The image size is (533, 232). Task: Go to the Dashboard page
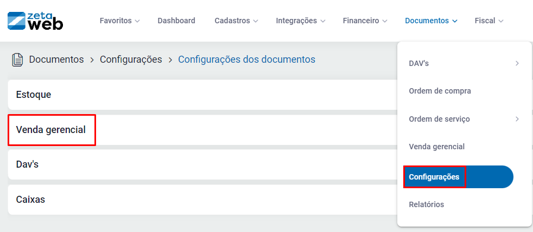(176, 21)
